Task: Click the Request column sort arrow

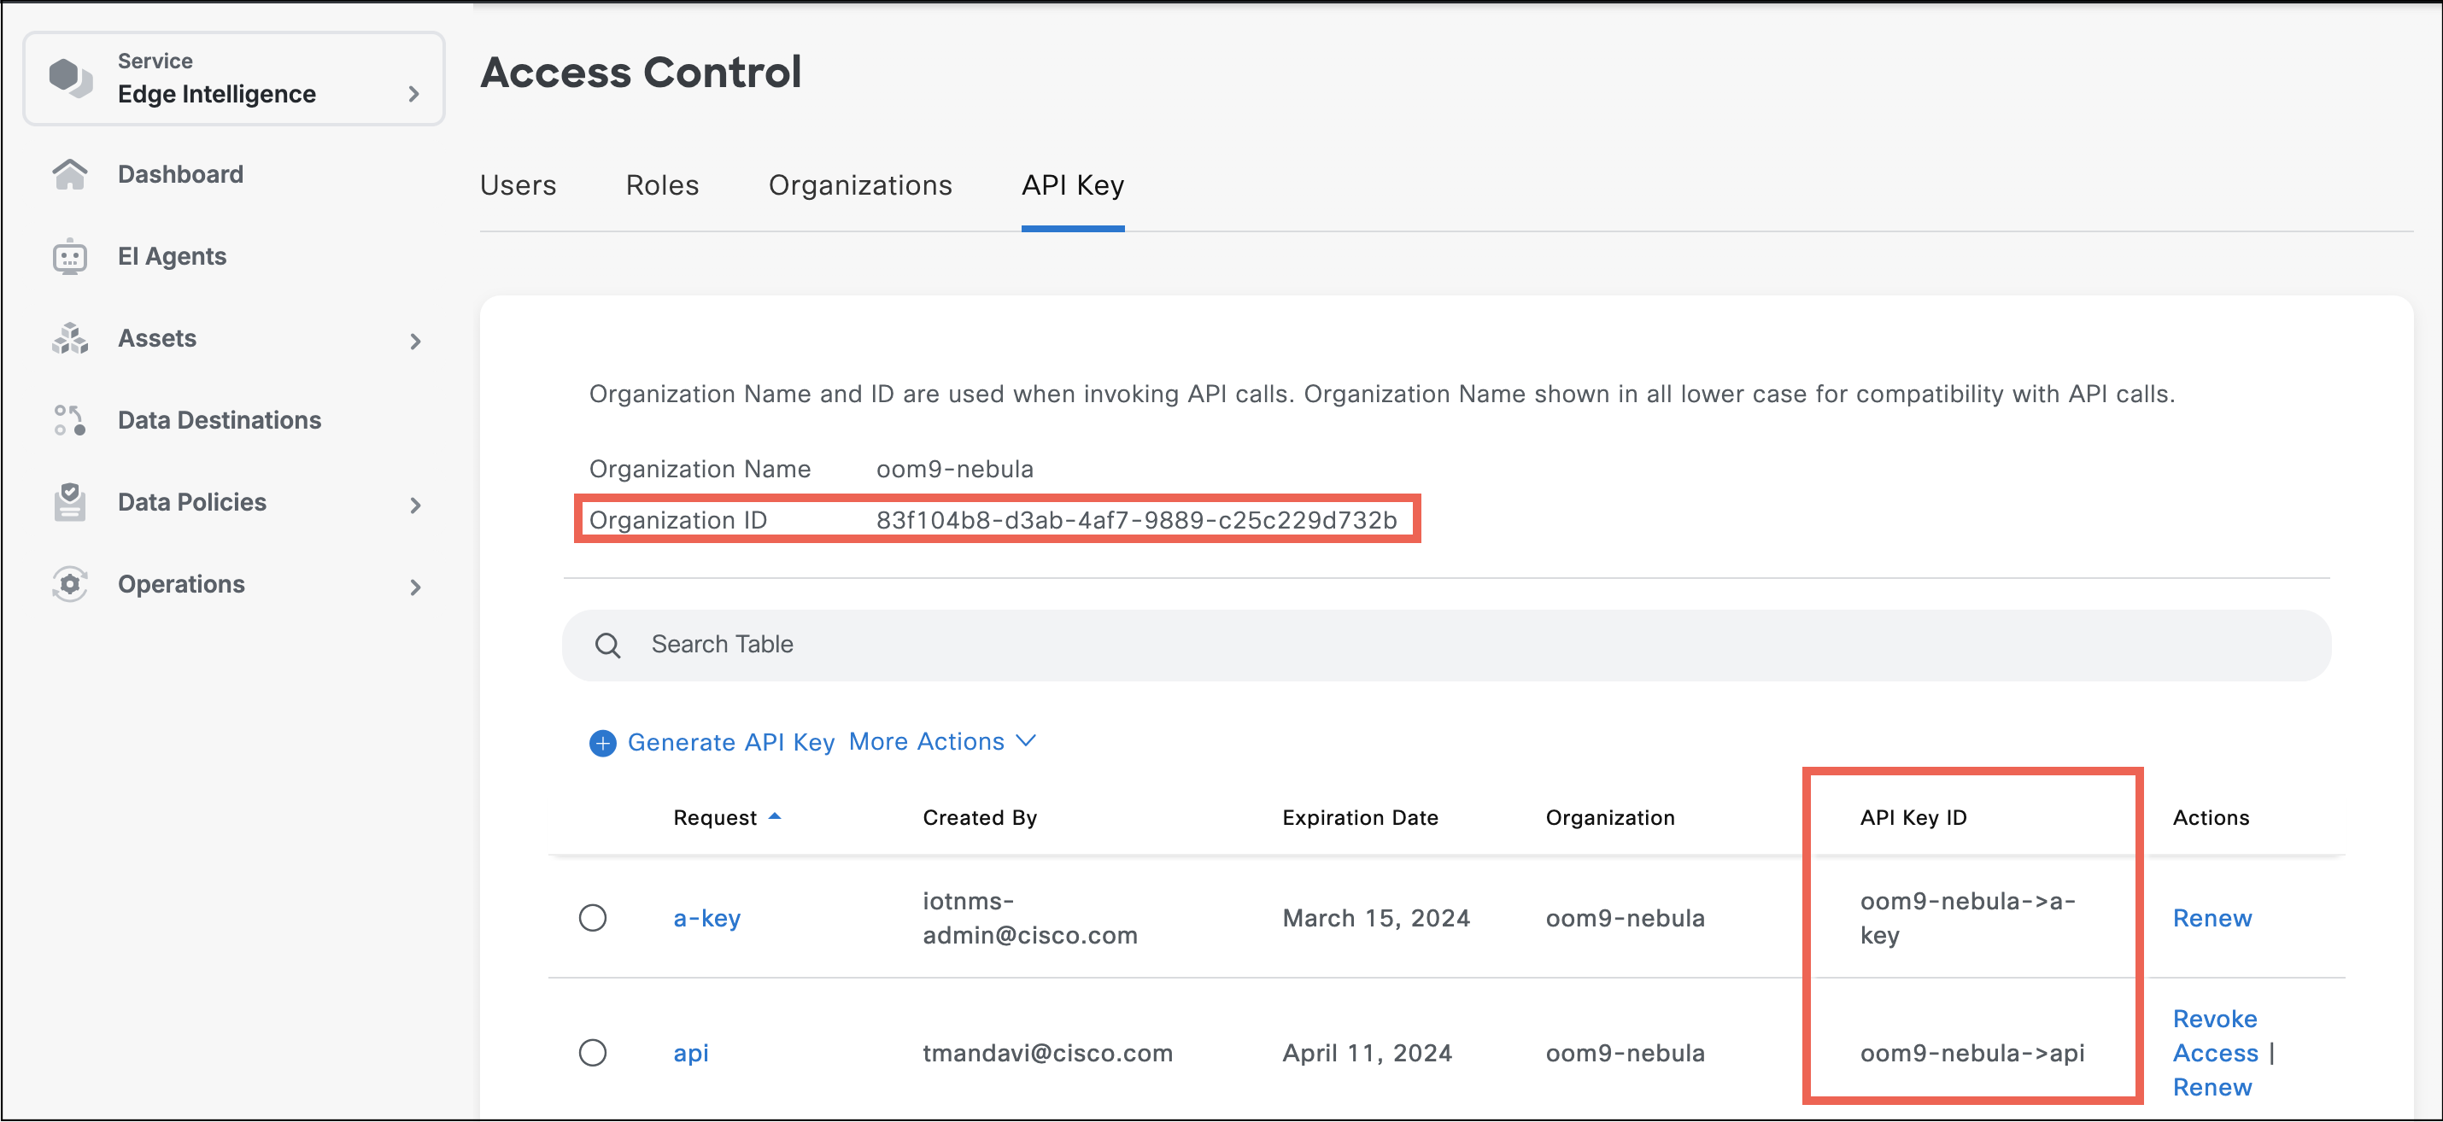Action: pos(775,816)
